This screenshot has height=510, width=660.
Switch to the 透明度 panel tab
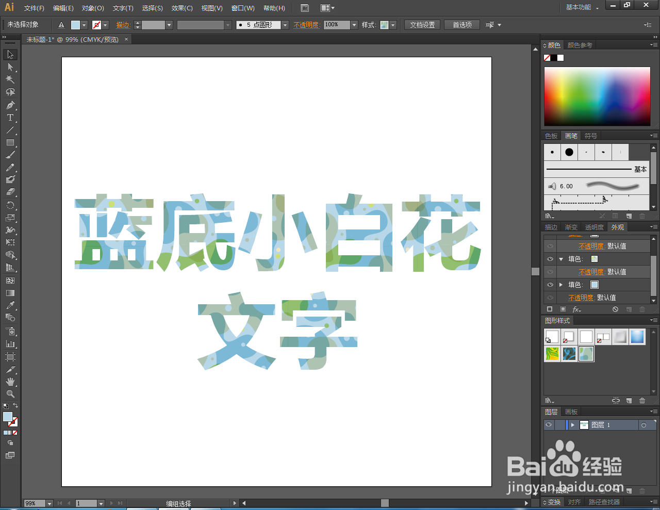tap(594, 227)
